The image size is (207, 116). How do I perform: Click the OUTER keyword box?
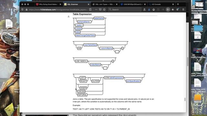point(95,81)
